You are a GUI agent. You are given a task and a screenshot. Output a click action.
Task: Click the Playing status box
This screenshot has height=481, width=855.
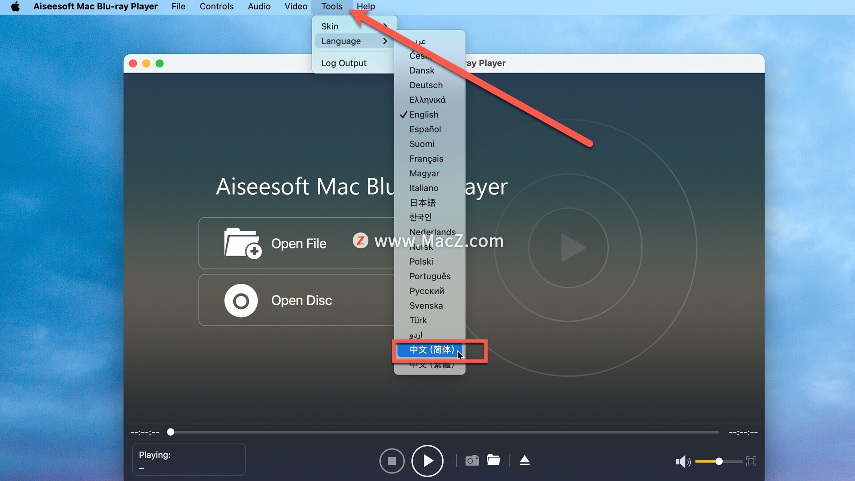pyautogui.click(x=189, y=459)
